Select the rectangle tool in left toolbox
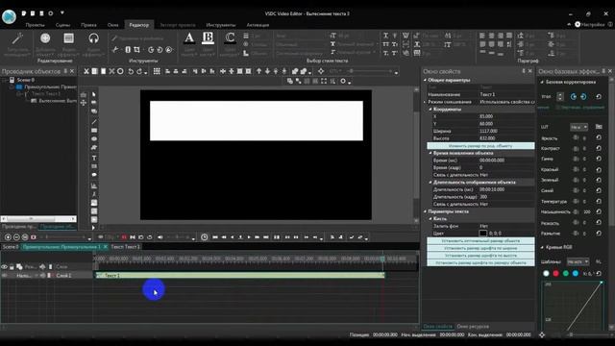Image resolution: width=615 pixels, height=346 pixels. 94,131
